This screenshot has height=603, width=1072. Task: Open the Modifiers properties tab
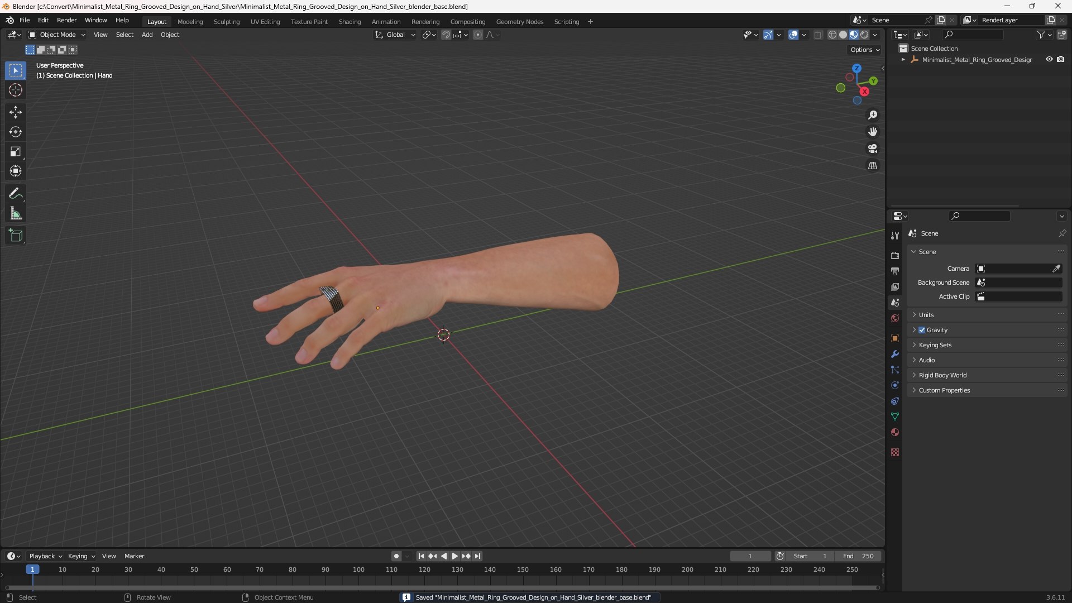click(x=895, y=354)
